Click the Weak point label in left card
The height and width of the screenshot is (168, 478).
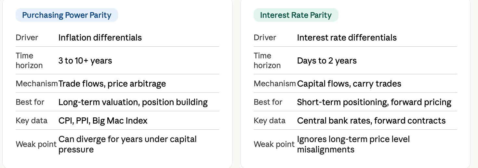point(36,144)
